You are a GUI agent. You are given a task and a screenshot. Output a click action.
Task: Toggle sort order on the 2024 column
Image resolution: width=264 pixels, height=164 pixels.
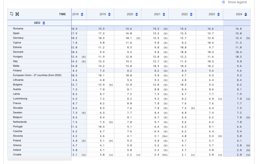246,14
